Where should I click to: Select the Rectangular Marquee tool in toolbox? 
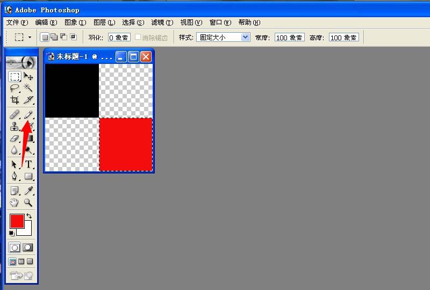tap(15, 76)
